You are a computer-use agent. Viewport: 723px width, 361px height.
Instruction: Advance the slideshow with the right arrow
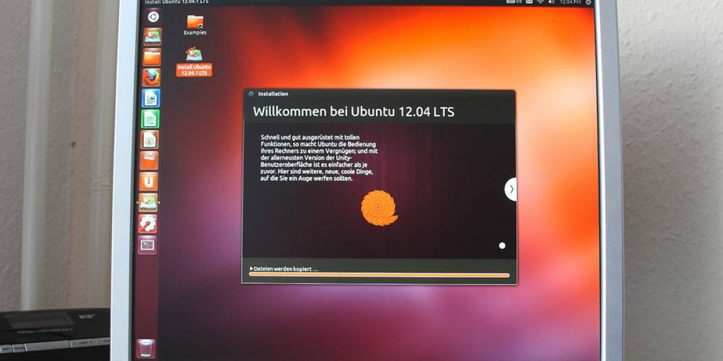[511, 189]
